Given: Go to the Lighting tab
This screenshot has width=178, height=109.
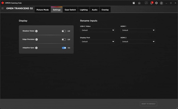Looking at the screenshot, I should (84, 10).
